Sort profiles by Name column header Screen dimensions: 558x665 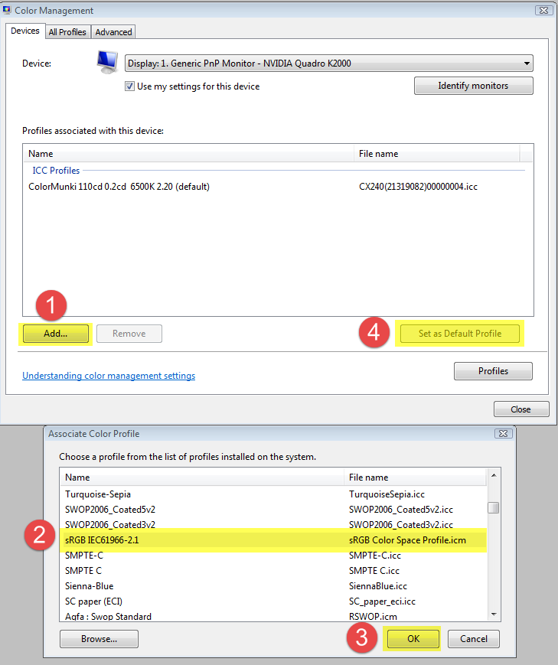(188, 154)
